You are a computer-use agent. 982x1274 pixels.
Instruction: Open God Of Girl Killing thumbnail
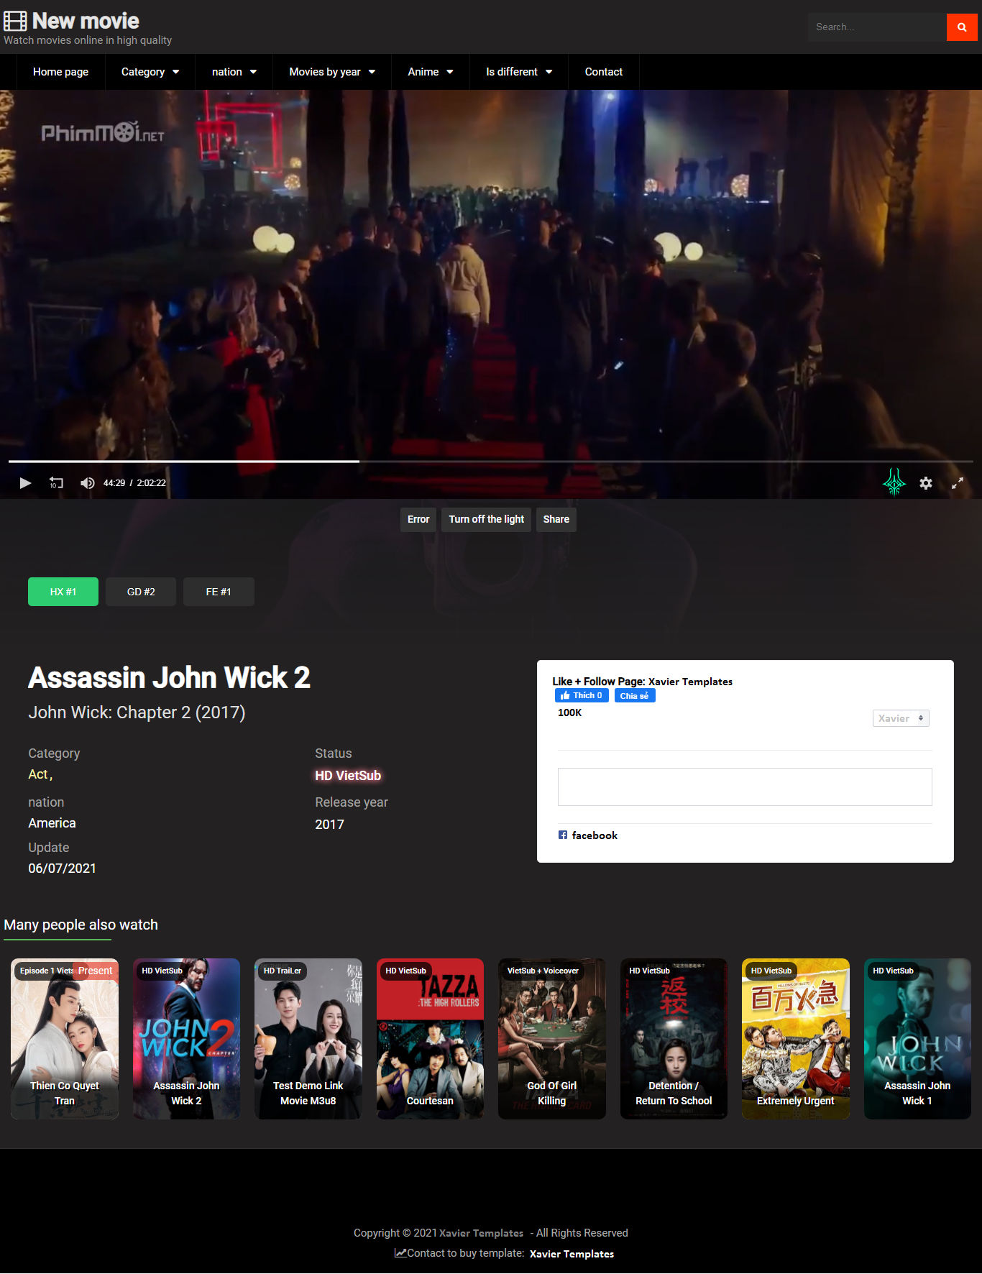[x=552, y=1039]
